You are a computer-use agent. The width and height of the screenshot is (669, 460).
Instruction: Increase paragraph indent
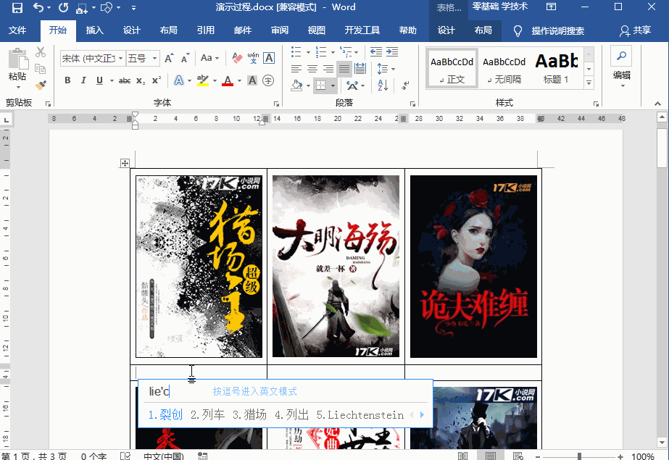[x=392, y=52]
